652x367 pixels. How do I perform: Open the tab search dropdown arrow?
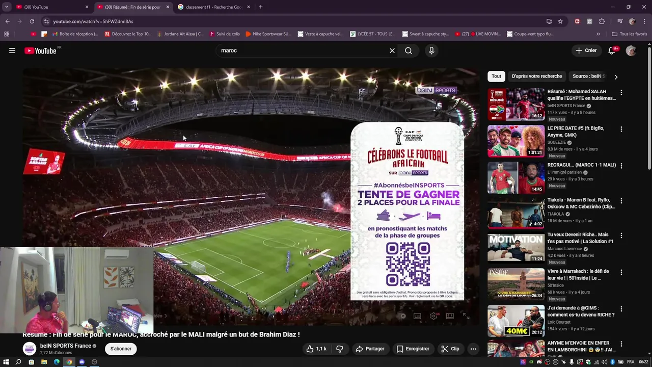[7, 7]
